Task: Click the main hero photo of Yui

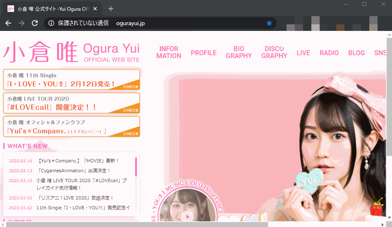Action: tap(275, 147)
